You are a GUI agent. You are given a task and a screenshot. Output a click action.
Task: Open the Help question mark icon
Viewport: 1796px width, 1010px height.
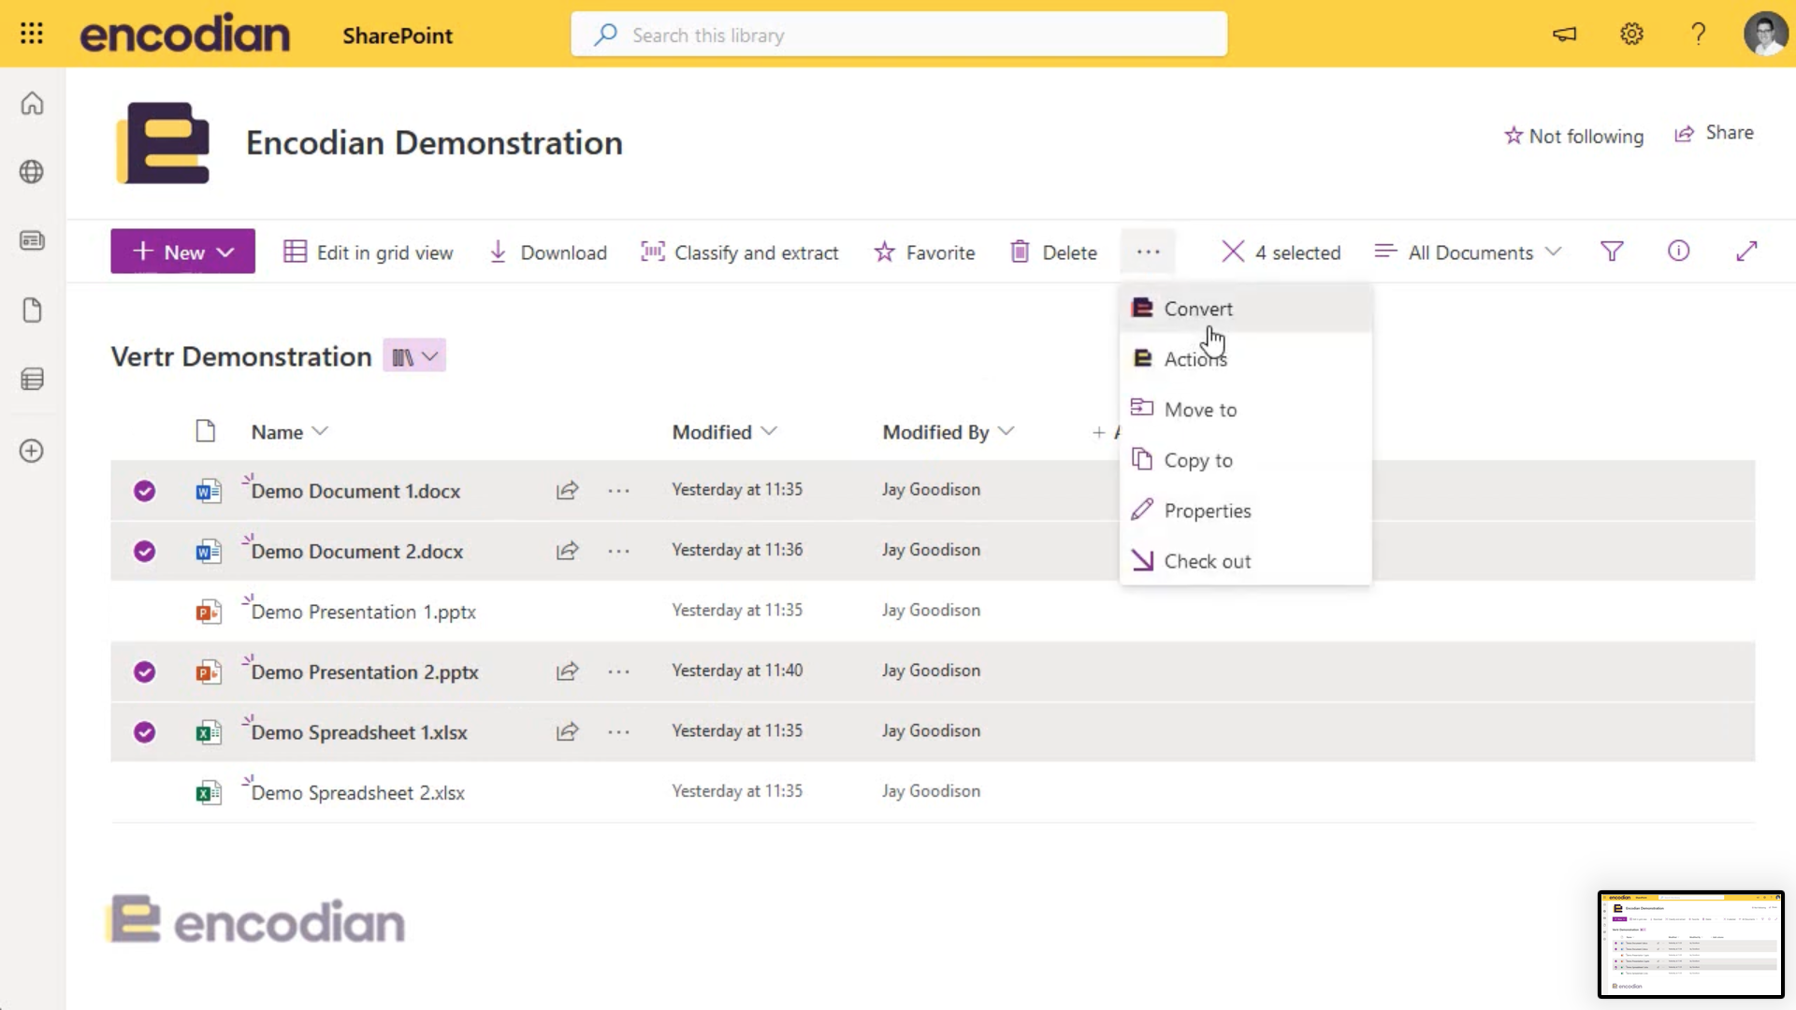coord(1699,35)
